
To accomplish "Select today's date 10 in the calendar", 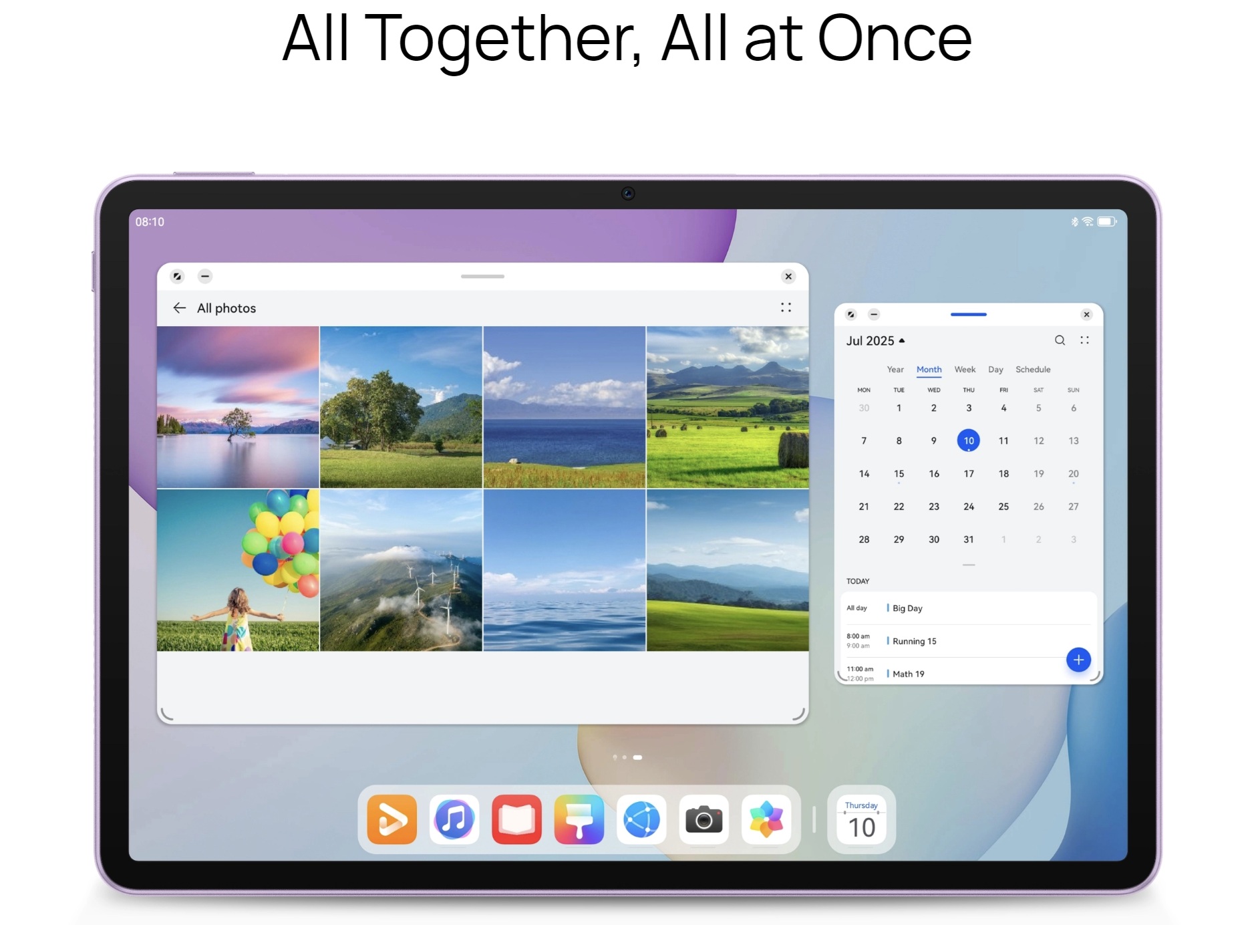I will [x=969, y=440].
